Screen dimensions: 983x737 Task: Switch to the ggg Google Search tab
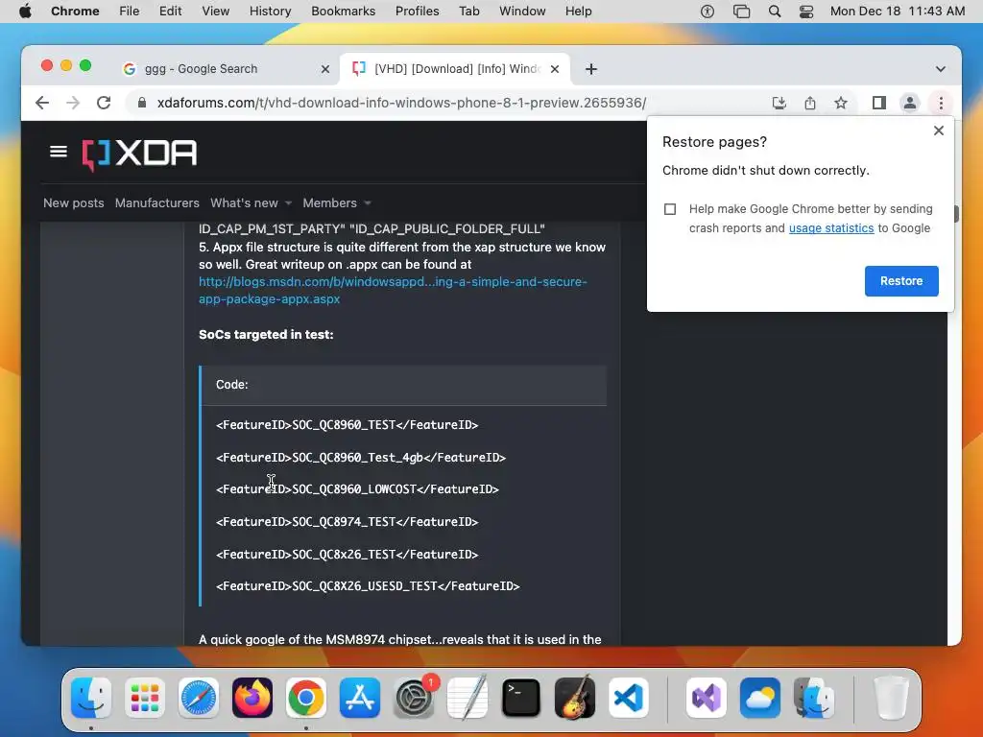[x=226, y=69]
